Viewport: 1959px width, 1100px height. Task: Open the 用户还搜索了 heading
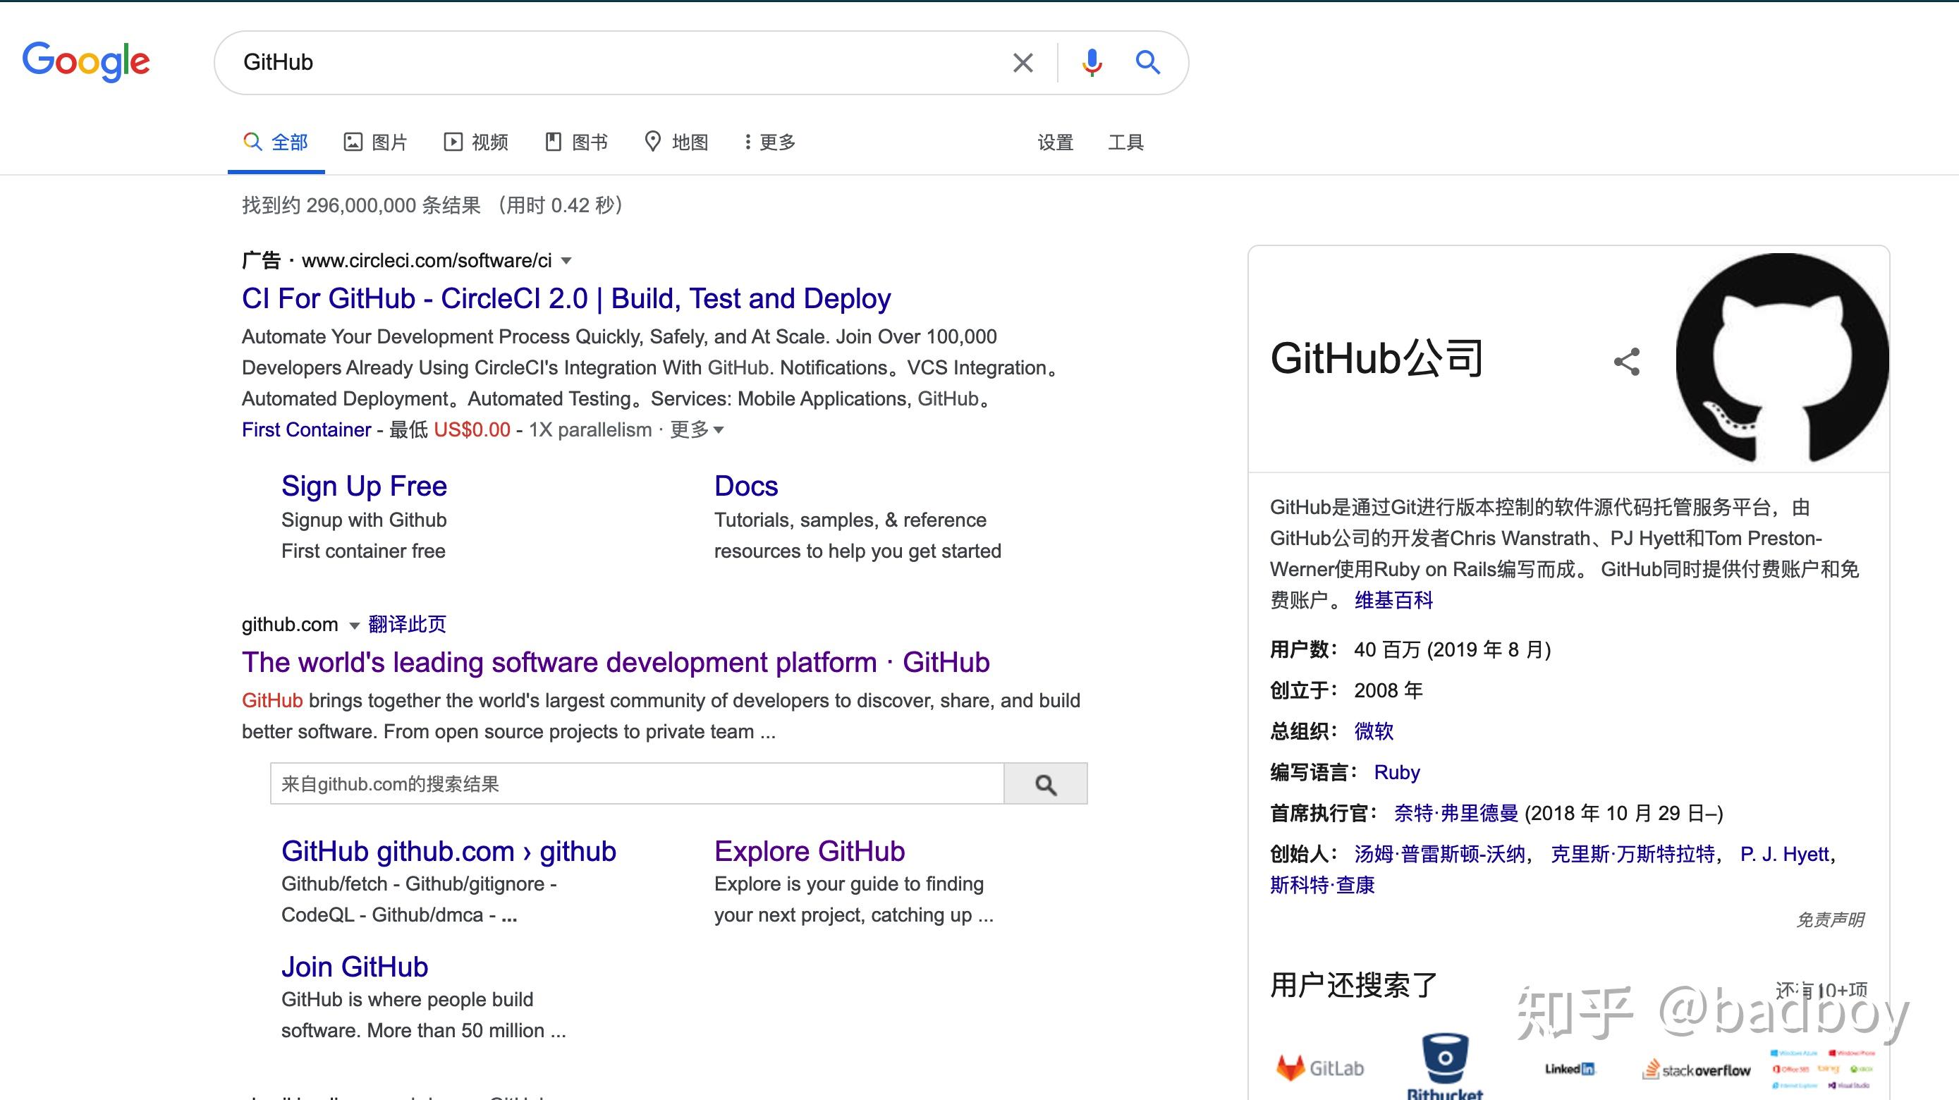coord(1354,985)
